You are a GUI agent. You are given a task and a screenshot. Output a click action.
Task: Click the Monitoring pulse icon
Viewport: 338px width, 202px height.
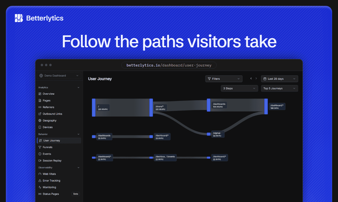click(40, 187)
